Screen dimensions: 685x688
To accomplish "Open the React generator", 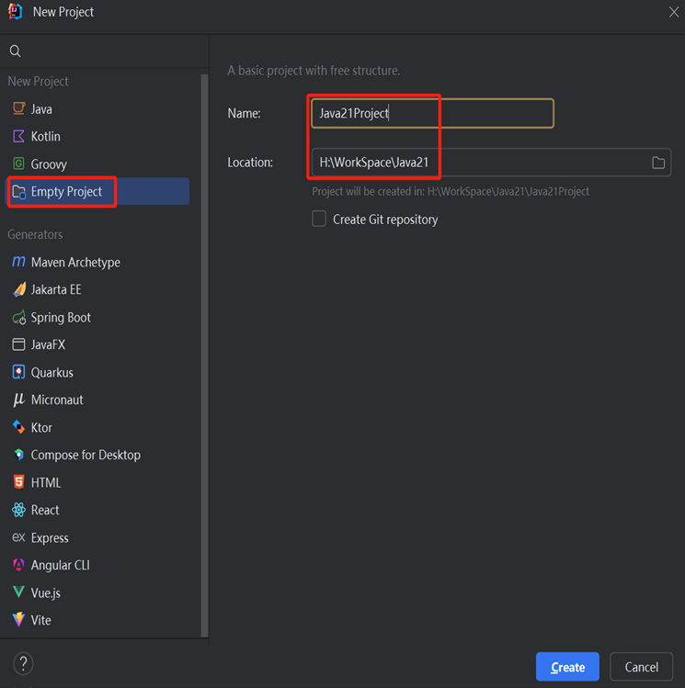I will tap(98, 510).
